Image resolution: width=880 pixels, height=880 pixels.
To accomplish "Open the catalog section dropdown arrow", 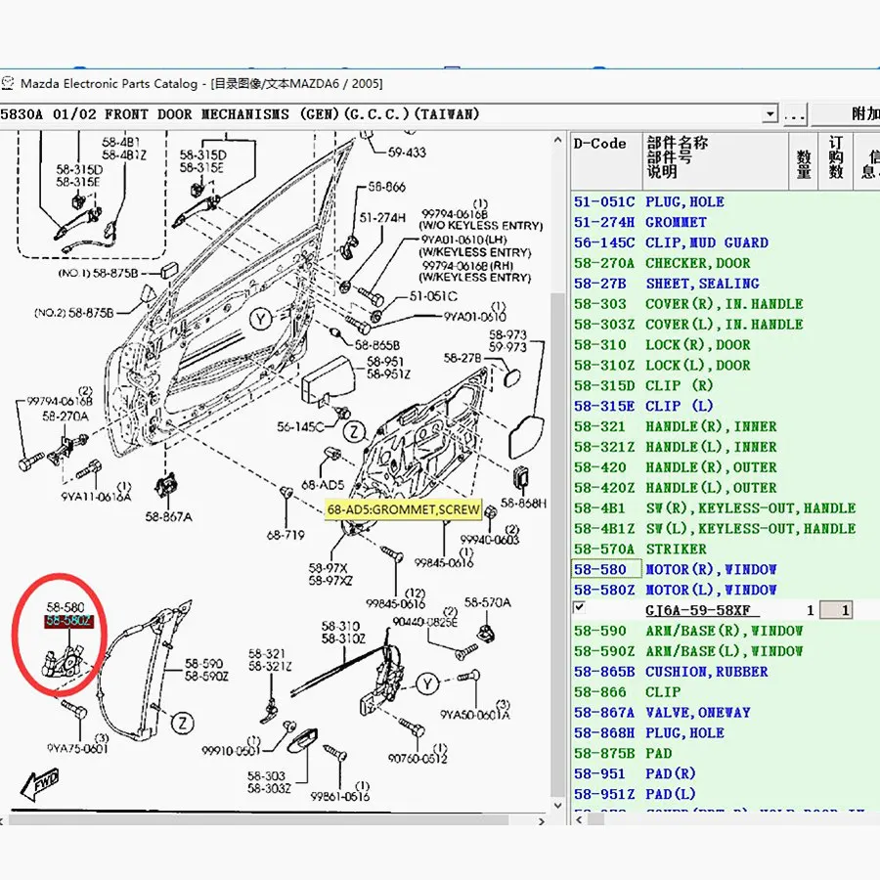I will (x=770, y=114).
